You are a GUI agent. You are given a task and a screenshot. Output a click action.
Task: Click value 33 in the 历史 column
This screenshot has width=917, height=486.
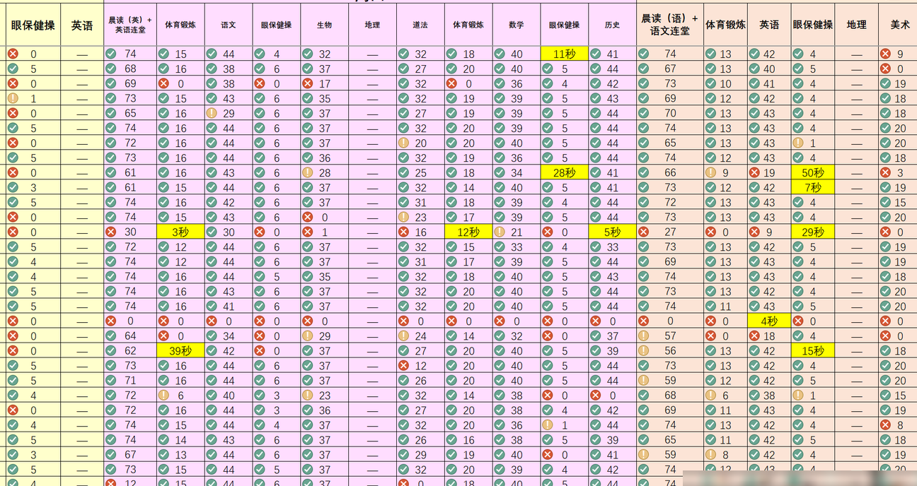(613, 247)
